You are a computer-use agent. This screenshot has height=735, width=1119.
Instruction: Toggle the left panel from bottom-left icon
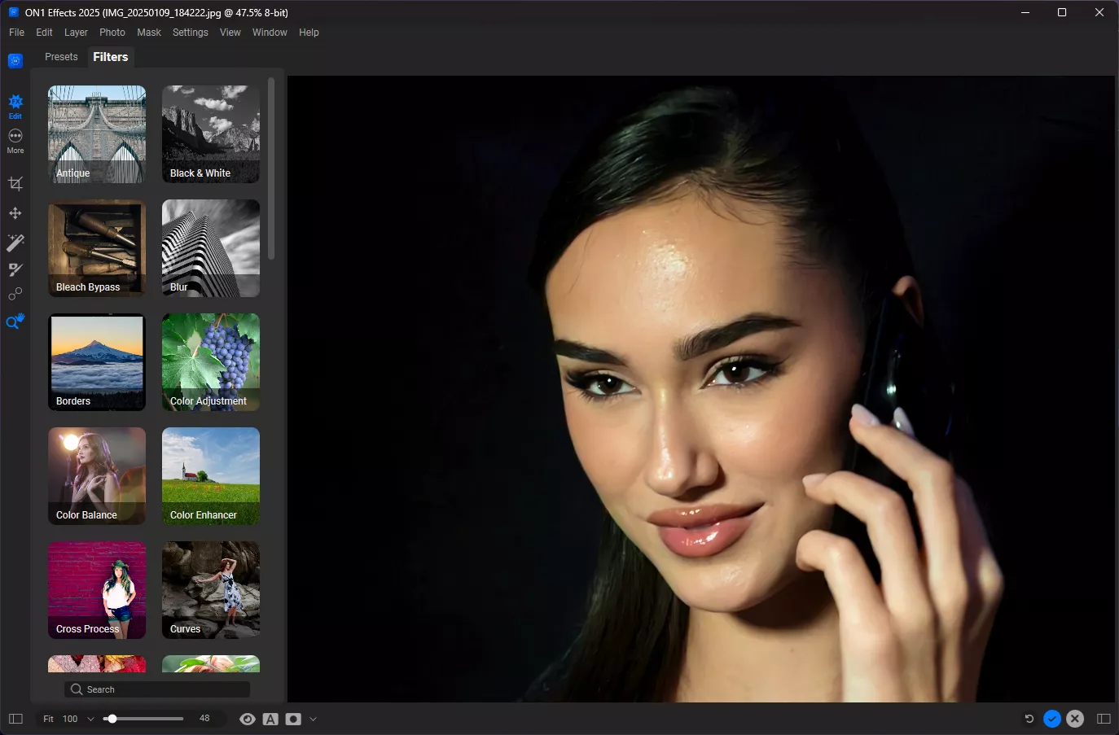15,719
